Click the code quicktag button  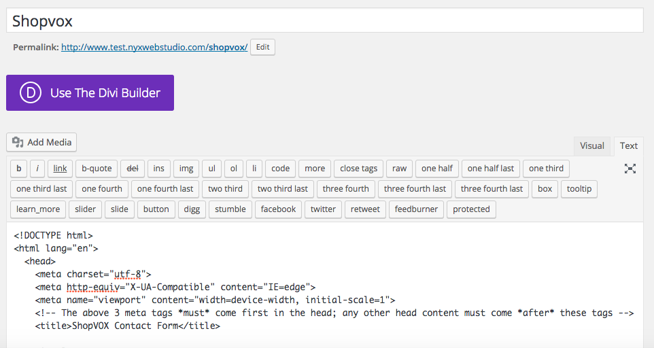(280, 169)
